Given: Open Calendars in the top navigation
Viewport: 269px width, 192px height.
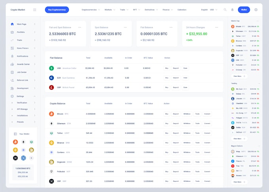Looking at the screenshot, I should pos(182,10).
